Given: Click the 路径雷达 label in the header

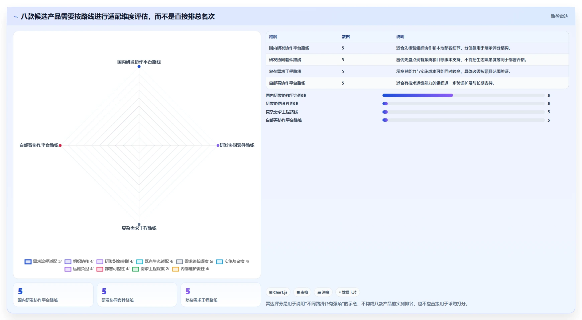Looking at the screenshot, I should [559, 16].
